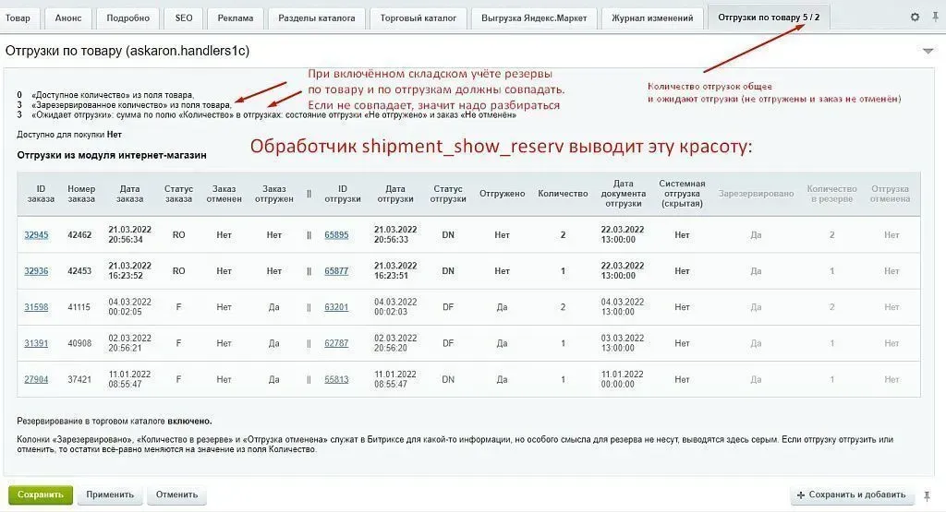This screenshot has width=946, height=512.
Task: Open shipment ID 65895 link
Action: (336, 235)
